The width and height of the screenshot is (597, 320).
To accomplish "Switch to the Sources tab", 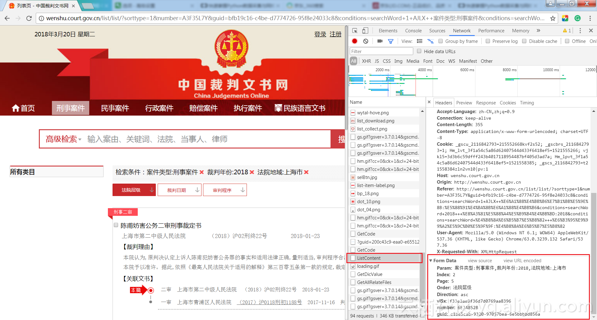I will (x=437, y=30).
